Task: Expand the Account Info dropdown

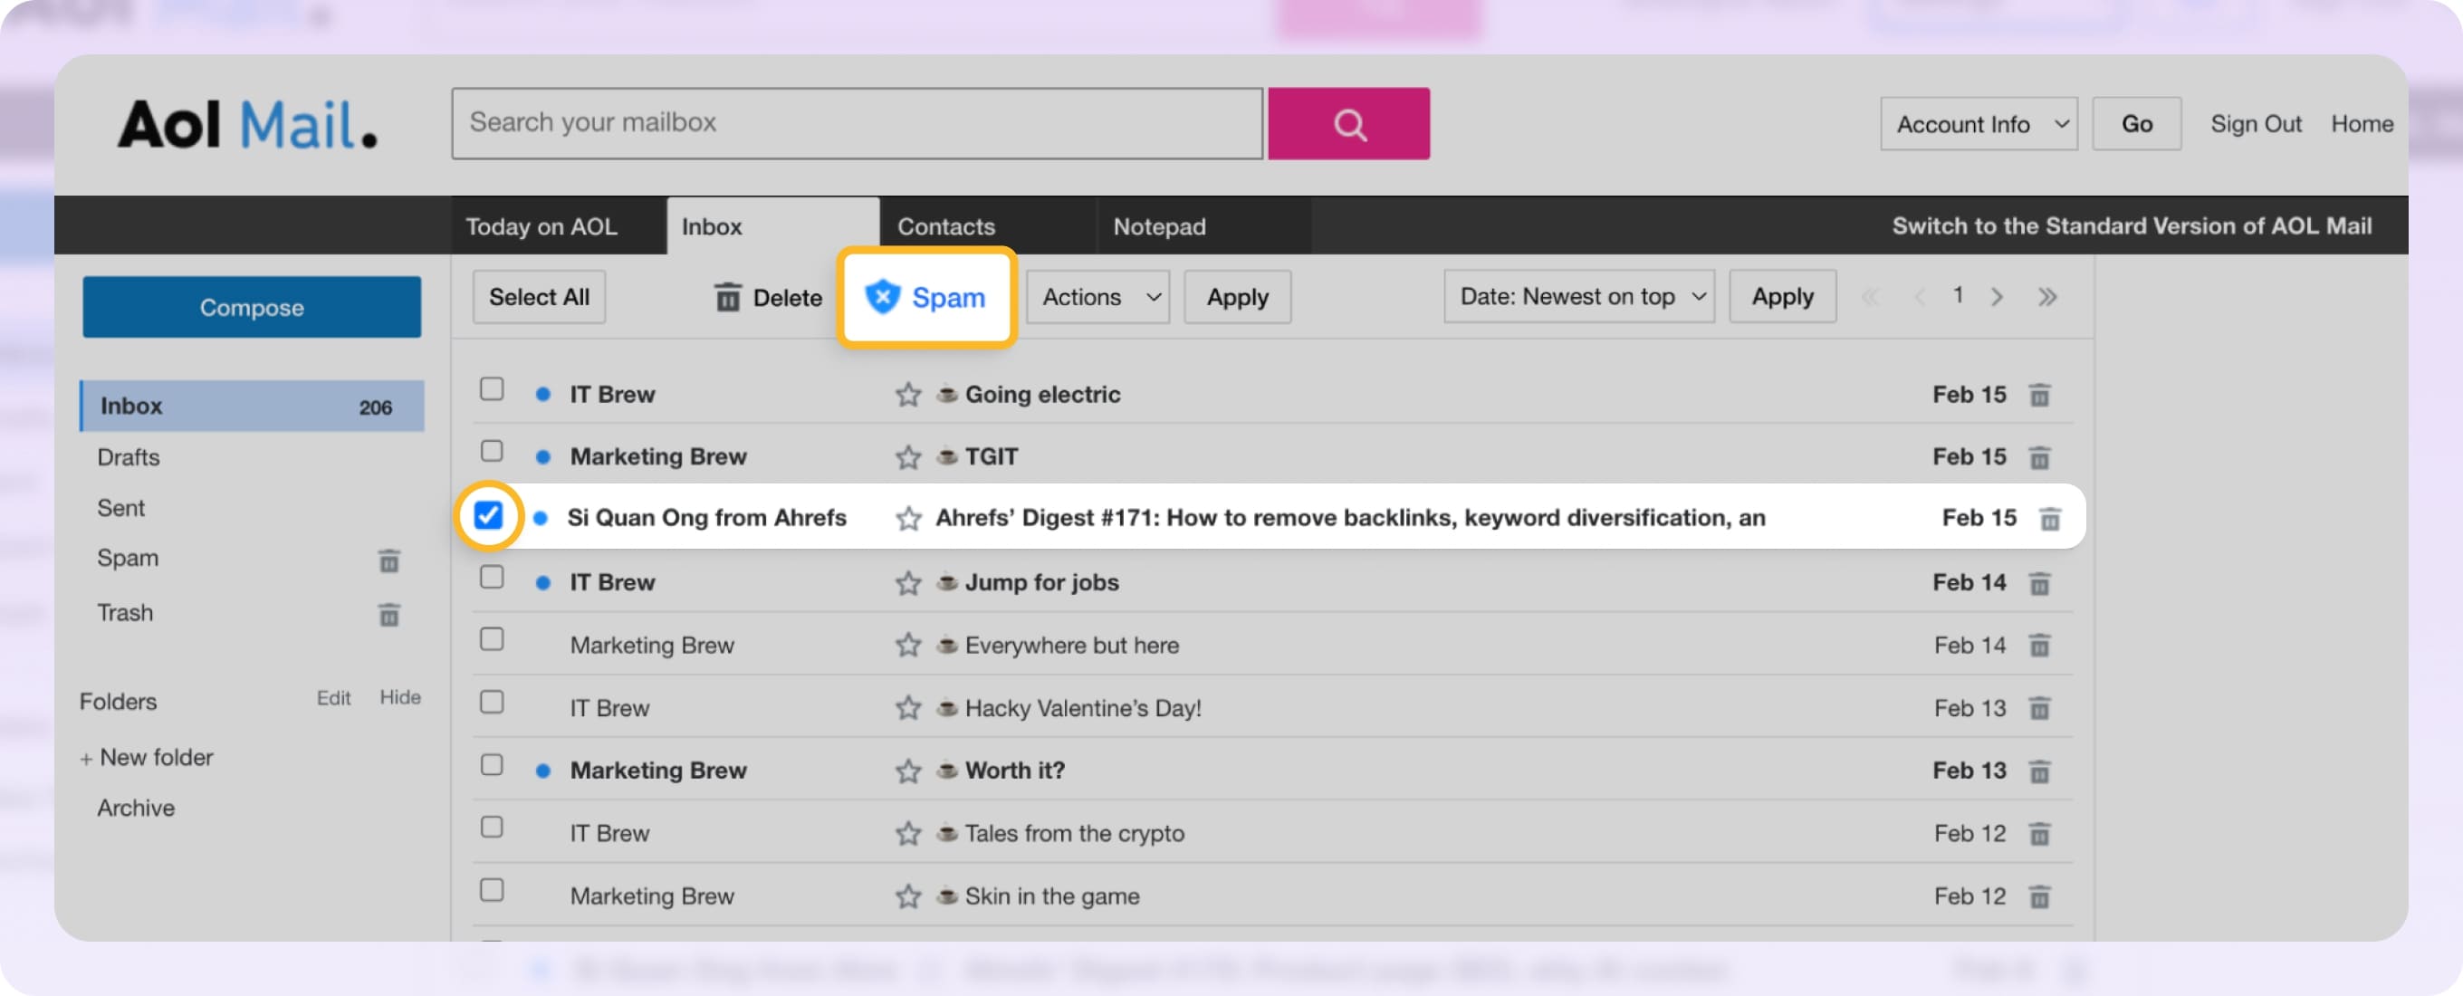Action: (x=1979, y=123)
